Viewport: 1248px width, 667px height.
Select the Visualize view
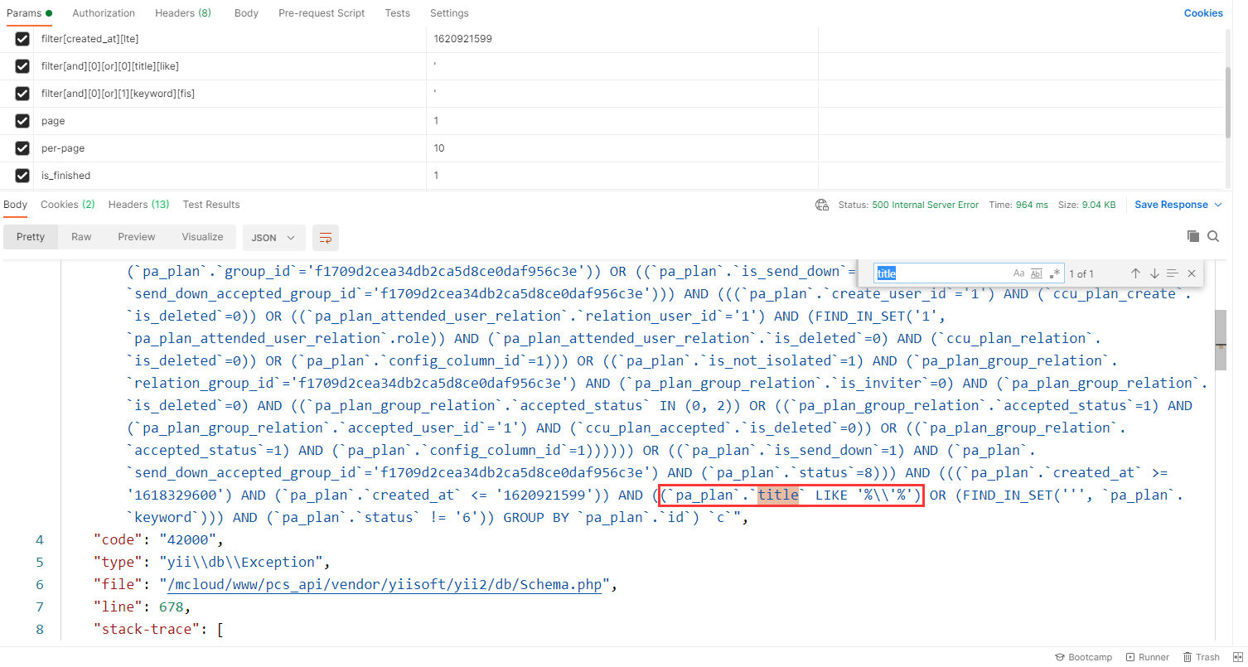(203, 237)
